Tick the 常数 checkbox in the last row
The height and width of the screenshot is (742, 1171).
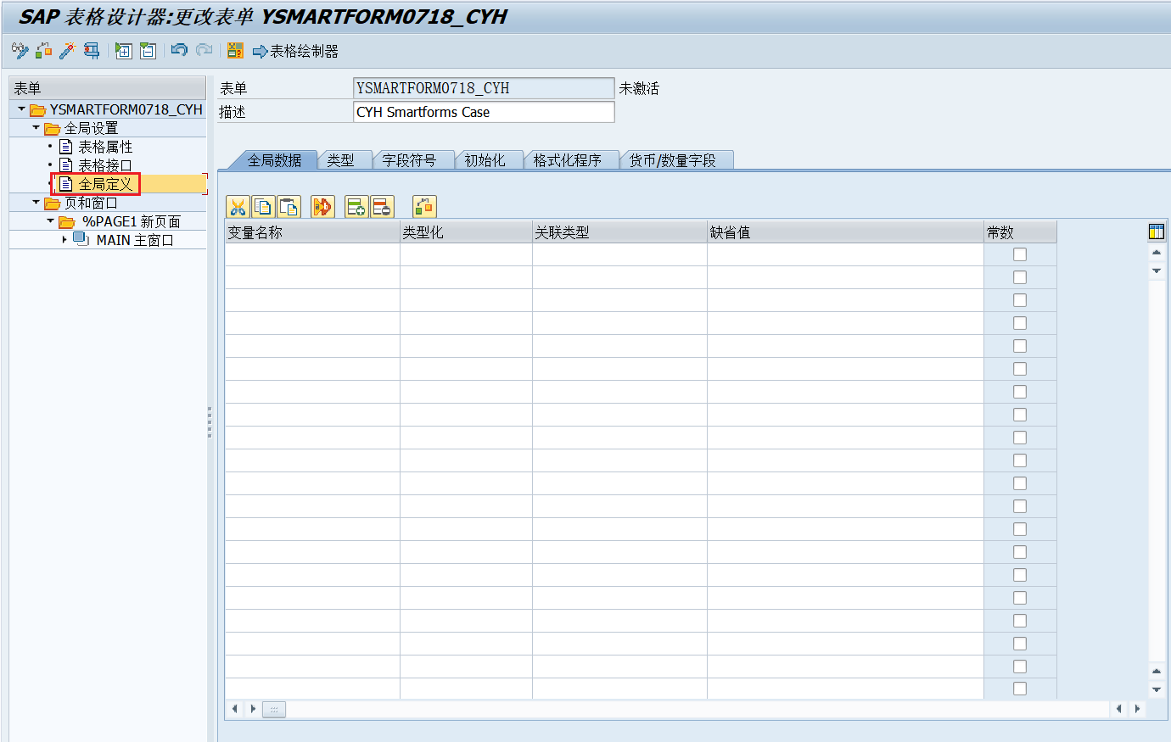pyautogui.click(x=1020, y=689)
